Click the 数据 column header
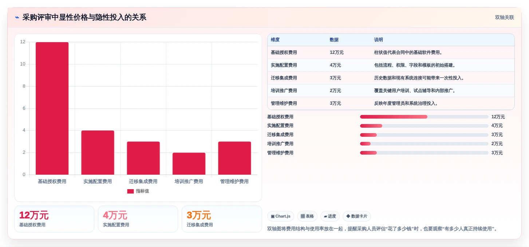Screen dimensions: 529x247 coord(334,40)
